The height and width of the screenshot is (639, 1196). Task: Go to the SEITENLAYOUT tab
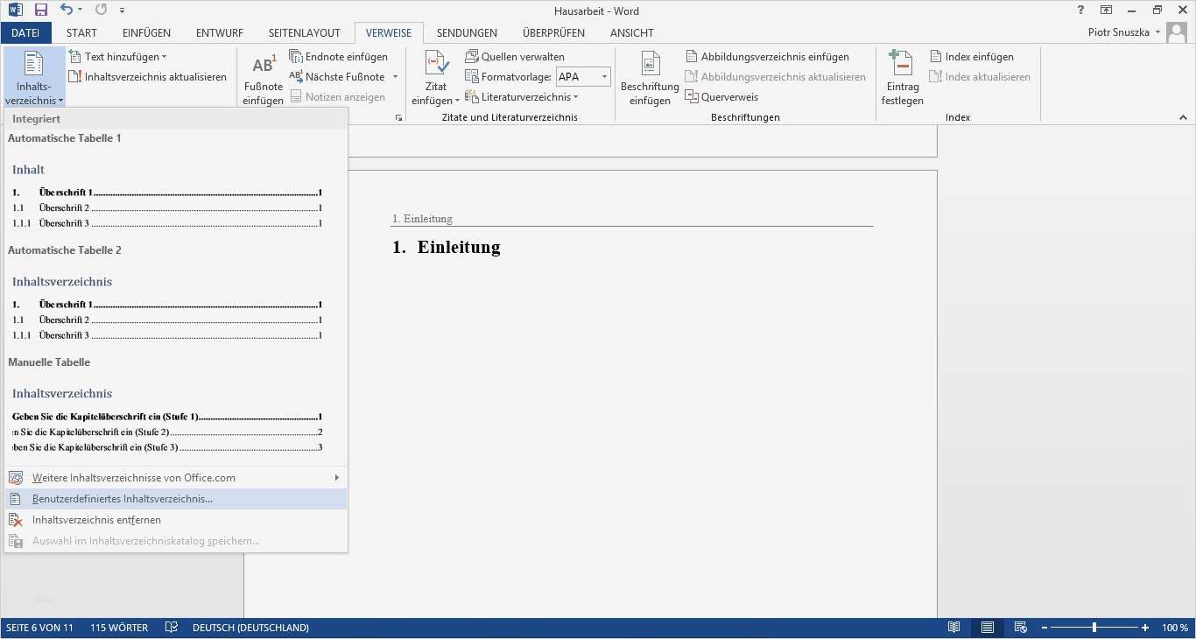pos(305,33)
